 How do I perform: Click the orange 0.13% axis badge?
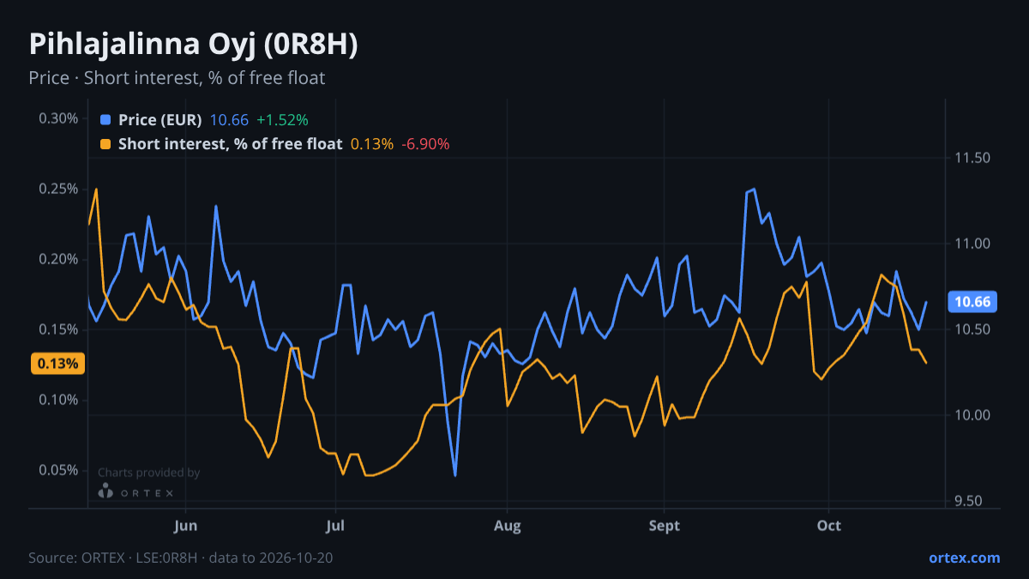[57, 364]
